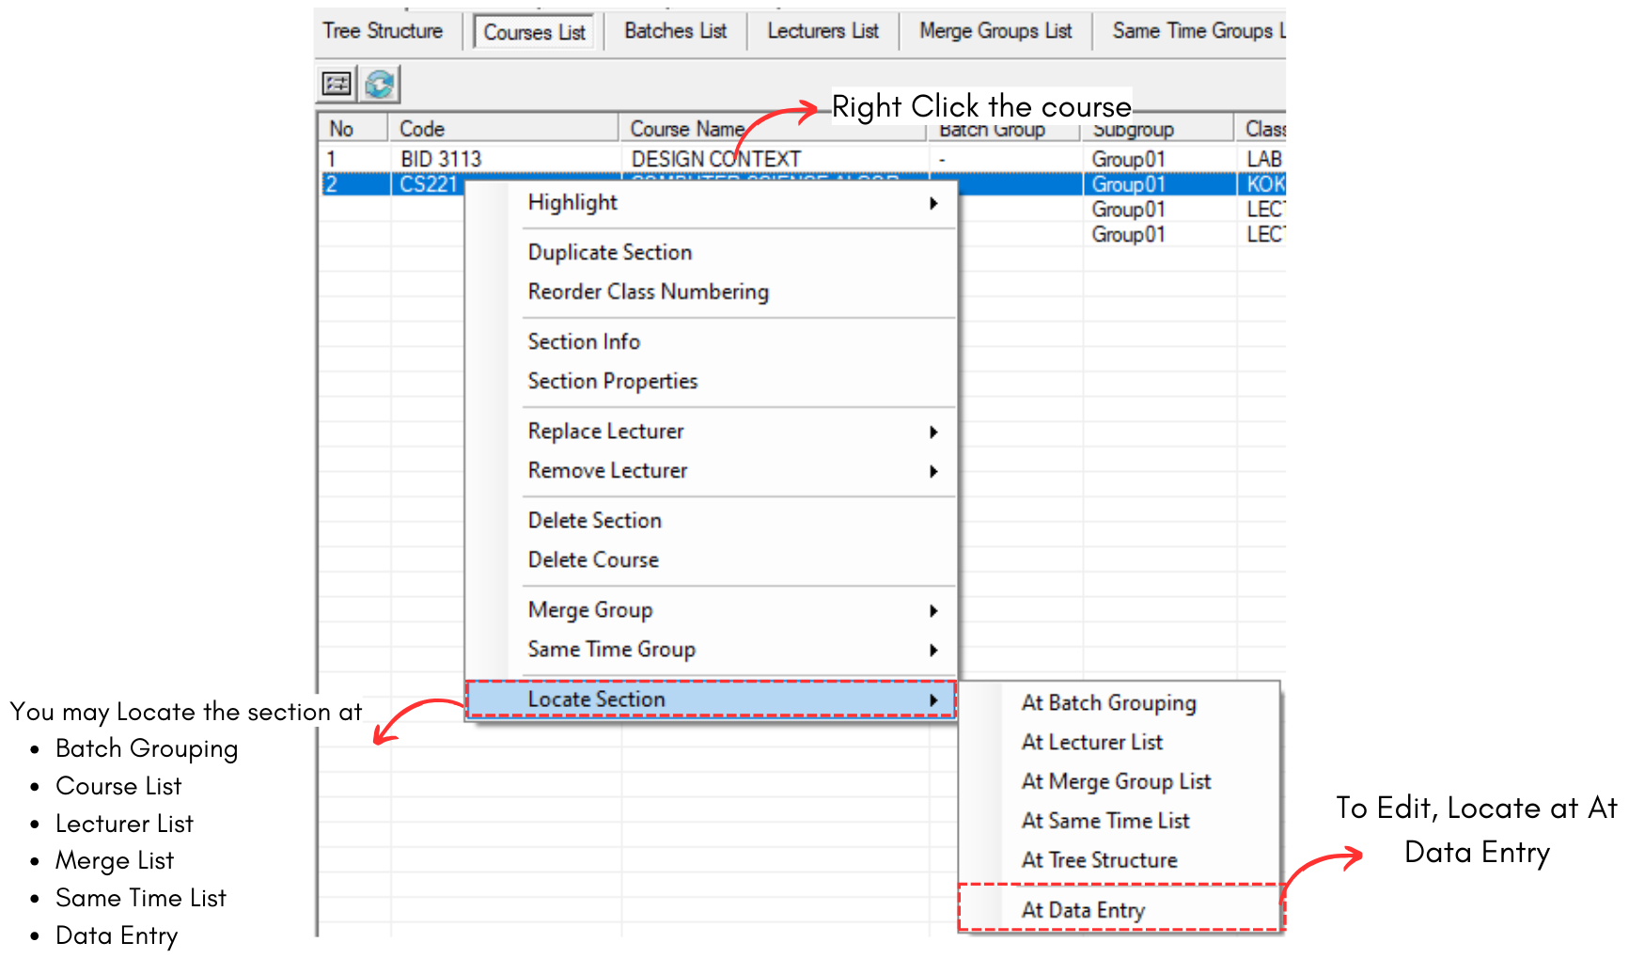Image resolution: width=1629 pixels, height=958 pixels.
Task: Expand the Merge Group submenu arrow
Action: pos(932,611)
